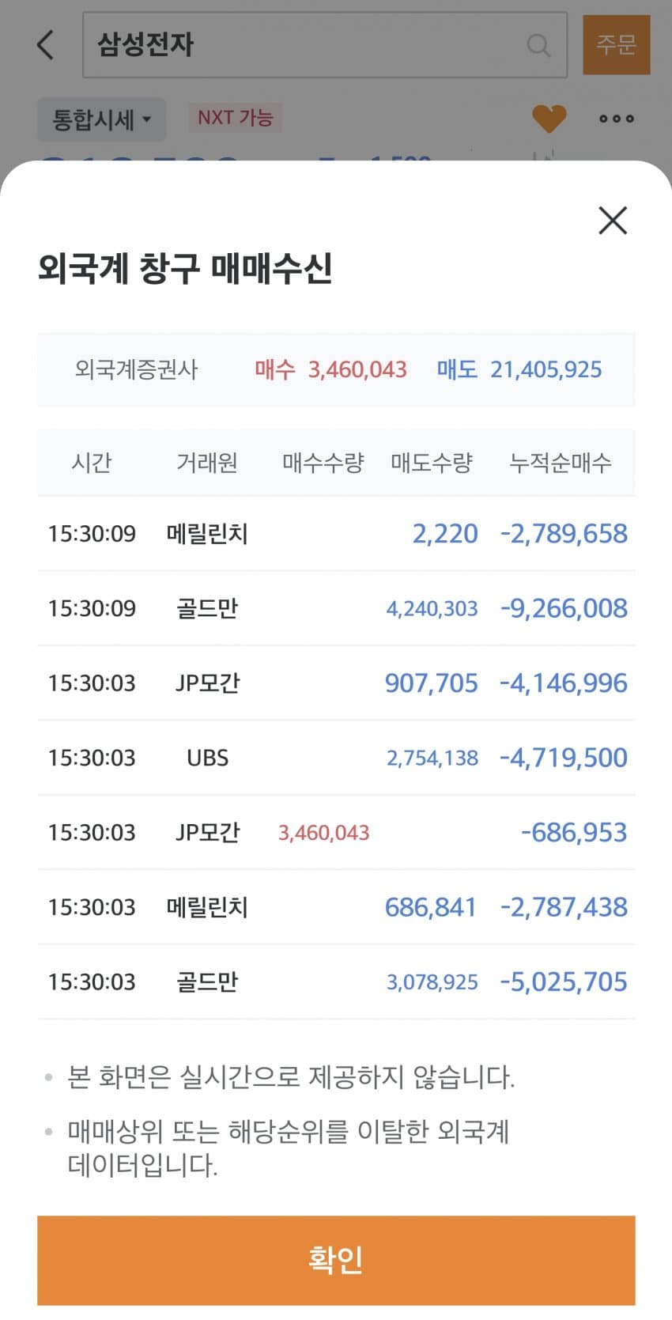Tap the NXT 가능 badge

[x=235, y=118]
